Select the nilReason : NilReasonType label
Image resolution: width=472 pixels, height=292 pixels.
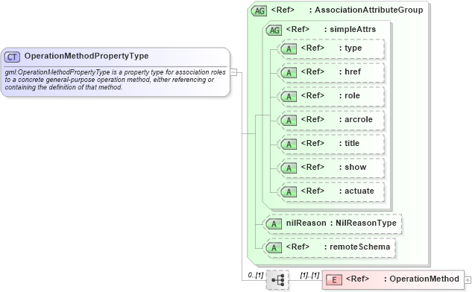click(341, 223)
